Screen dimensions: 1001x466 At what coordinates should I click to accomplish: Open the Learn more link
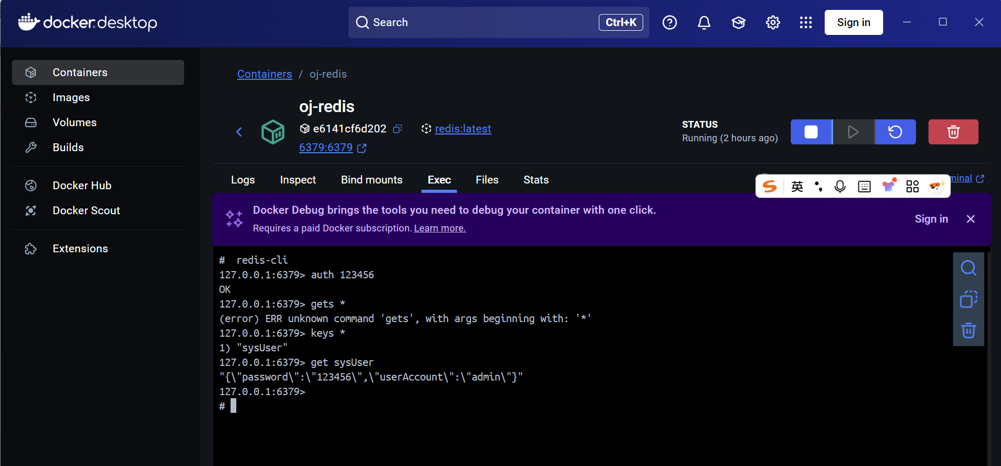(x=440, y=228)
